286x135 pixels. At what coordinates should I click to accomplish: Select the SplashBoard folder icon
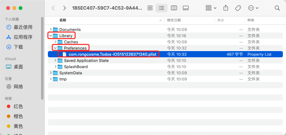60,67
